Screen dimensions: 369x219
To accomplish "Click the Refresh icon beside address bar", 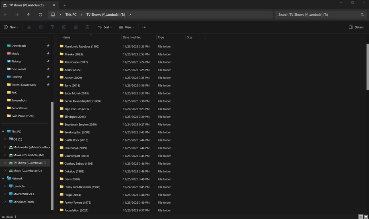I will click(40, 14).
